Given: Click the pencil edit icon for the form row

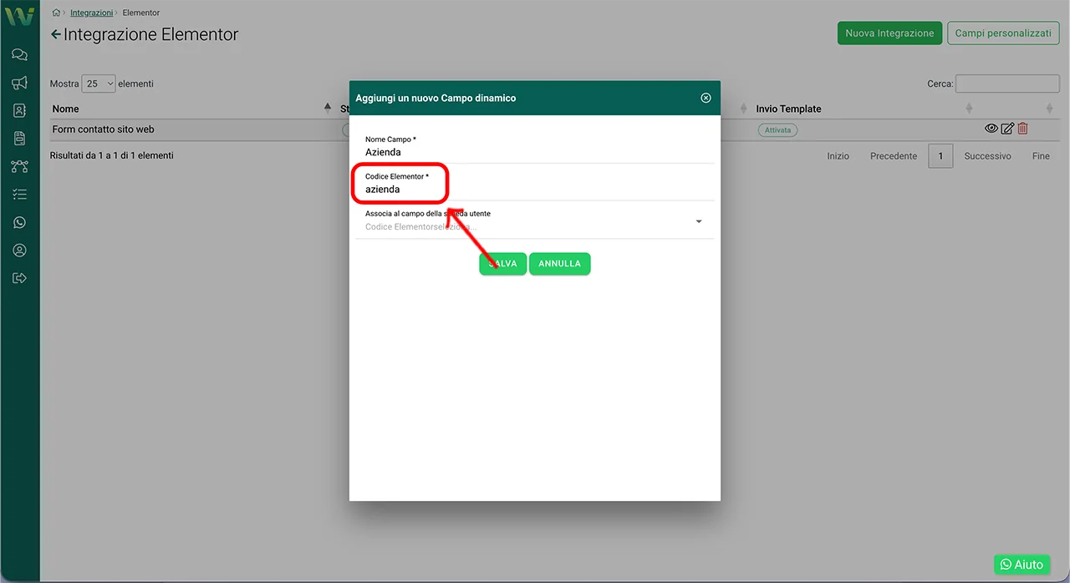Looking at the screenshot, I should coord(1007,129).
